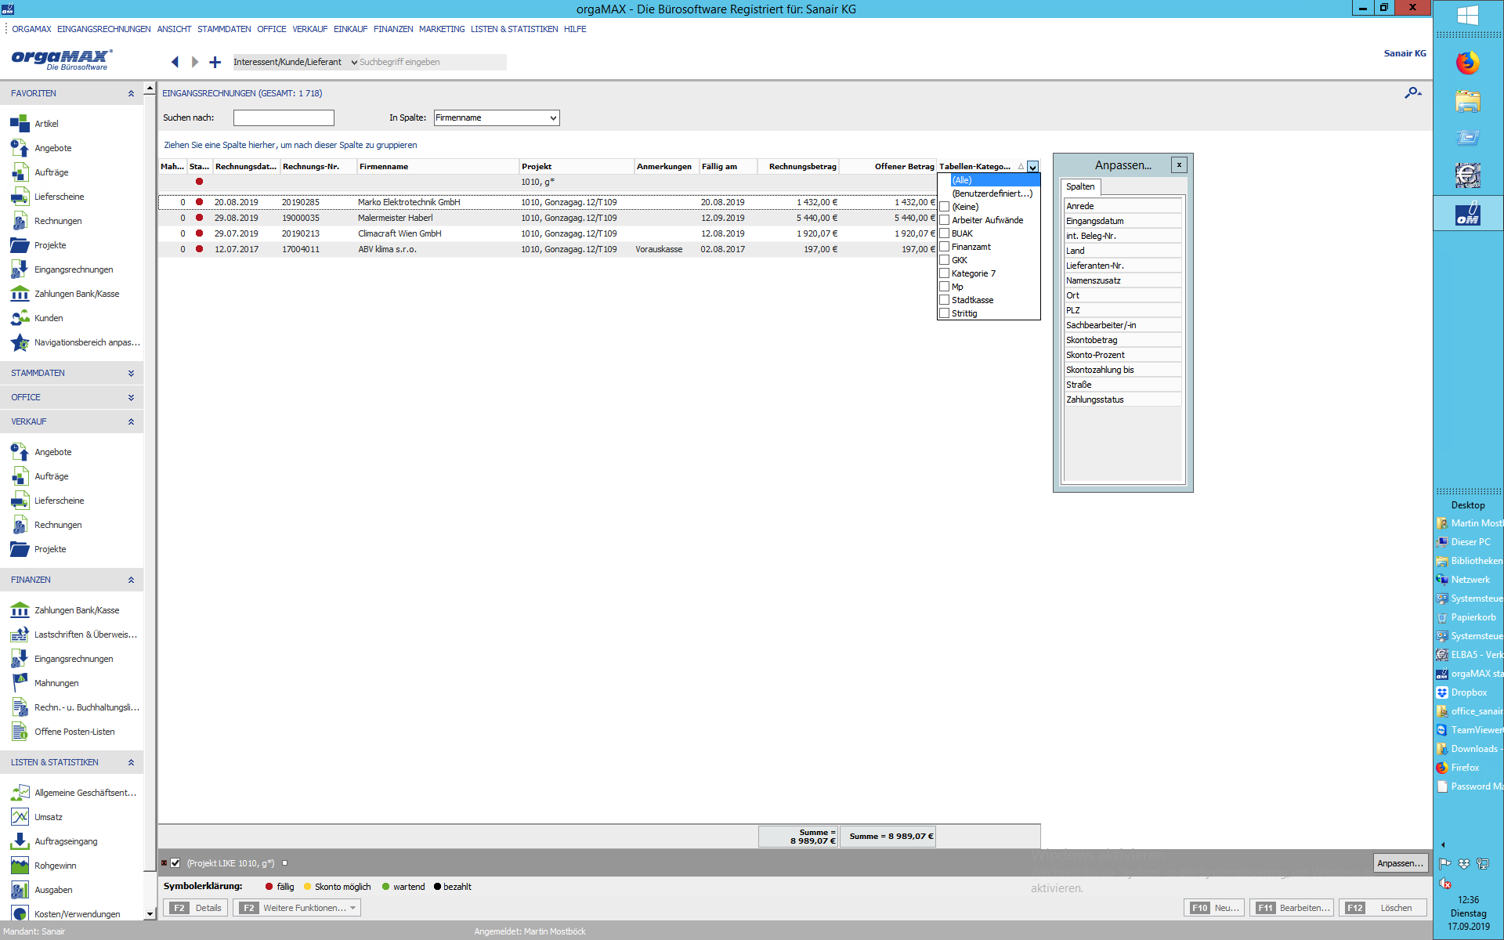Open the EINKAUF menu in the menu bar
The height and width of the screenshot is (940, 1504).
pyautogui.click(x=350, y=29)
